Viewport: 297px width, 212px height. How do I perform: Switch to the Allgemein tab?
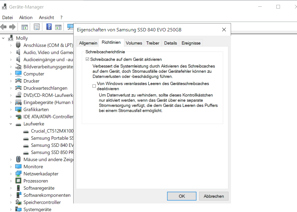(88, 43)
